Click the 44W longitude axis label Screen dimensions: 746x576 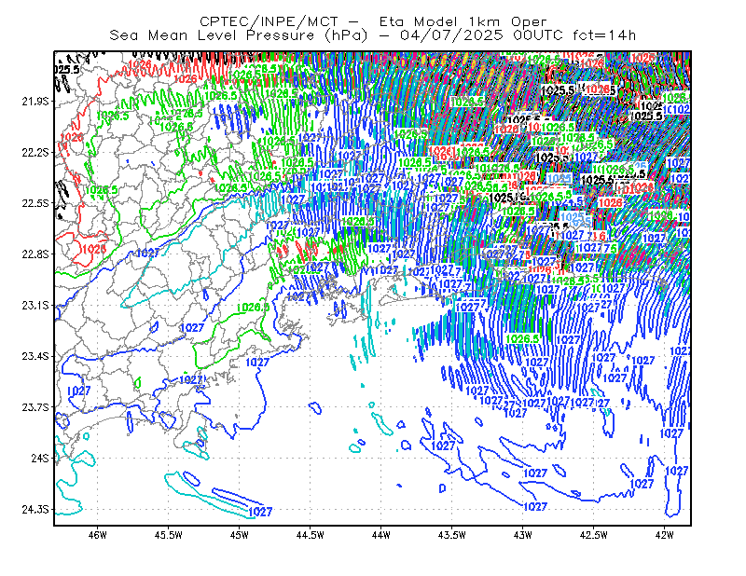[381, 535]
